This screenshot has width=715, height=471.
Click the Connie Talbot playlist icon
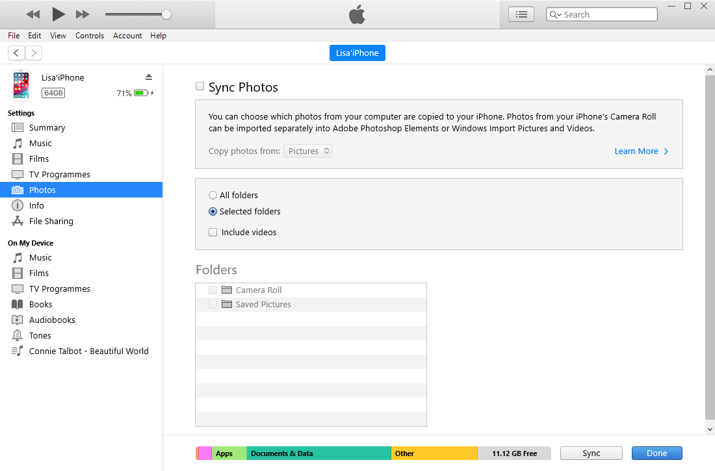pos(18,351)
